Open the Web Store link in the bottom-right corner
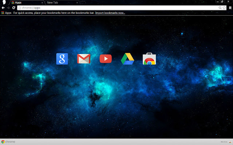This screenshot has width=233, height=145. coord(226,142)
